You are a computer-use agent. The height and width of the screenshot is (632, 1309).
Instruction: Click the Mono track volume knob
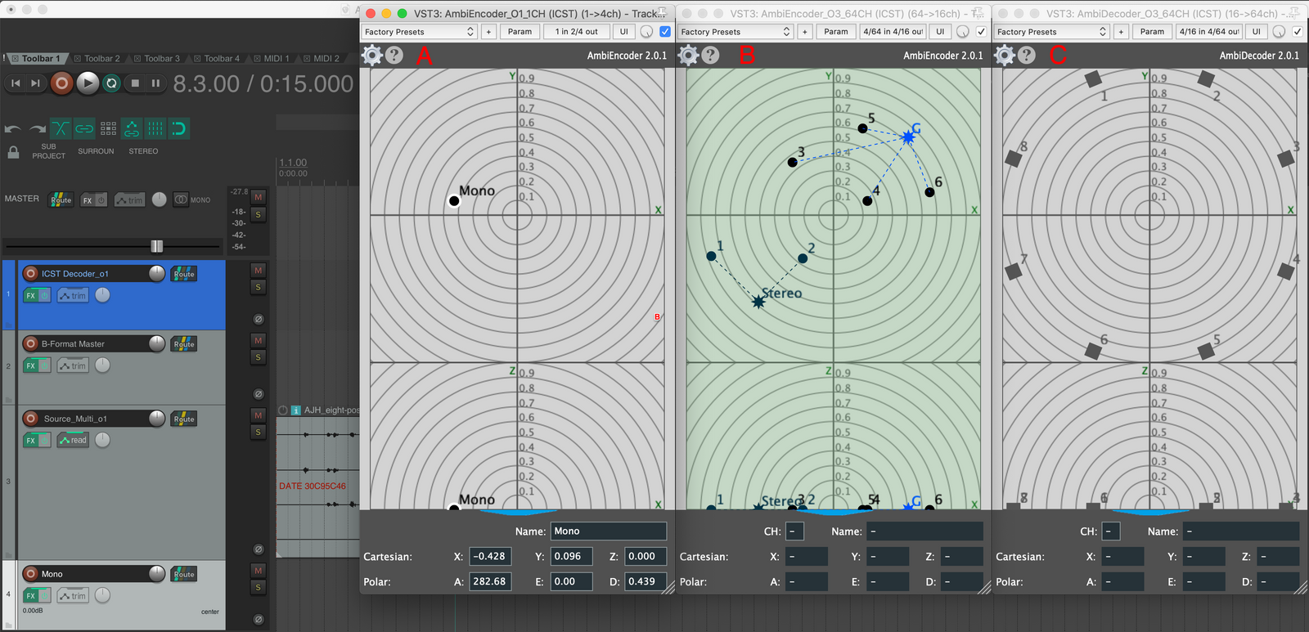coord(157,574)
